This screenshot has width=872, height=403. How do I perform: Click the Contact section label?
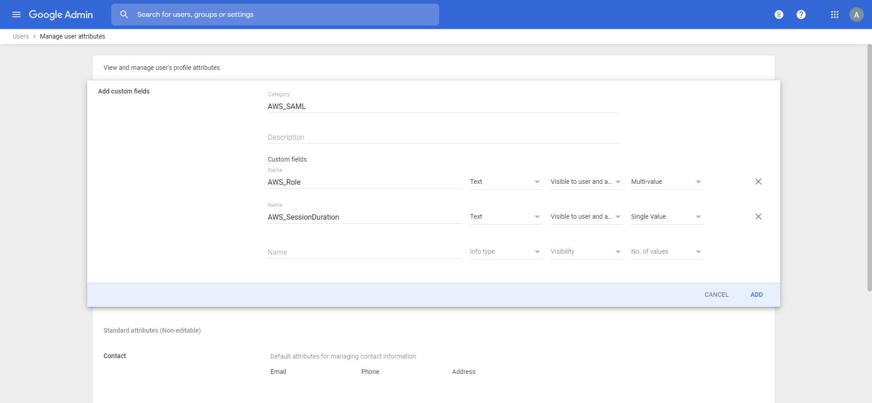pyautogui.click(x=114, y=356)
